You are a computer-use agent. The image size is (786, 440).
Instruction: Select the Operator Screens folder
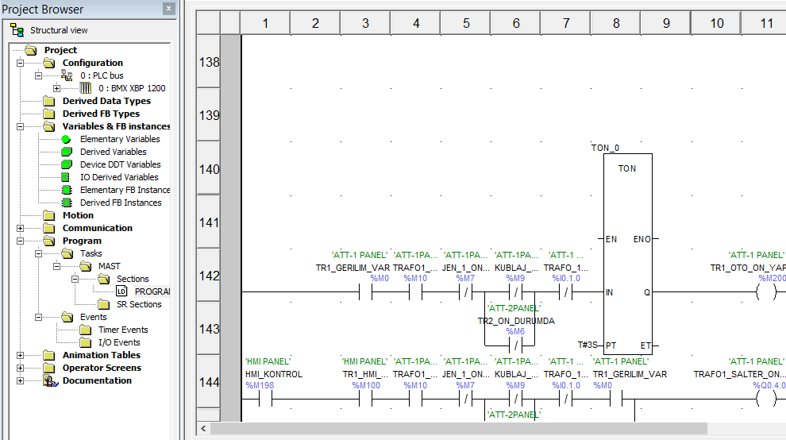pyautogui.click(x=102, y=368)
